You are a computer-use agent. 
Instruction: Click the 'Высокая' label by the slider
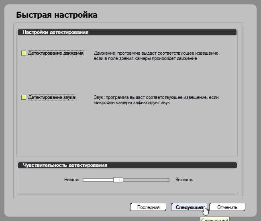[x=184, y=180]
